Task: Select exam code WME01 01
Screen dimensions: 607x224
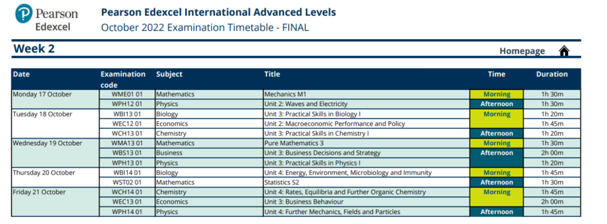Action: pyautogui.click(x=127, y=94)
